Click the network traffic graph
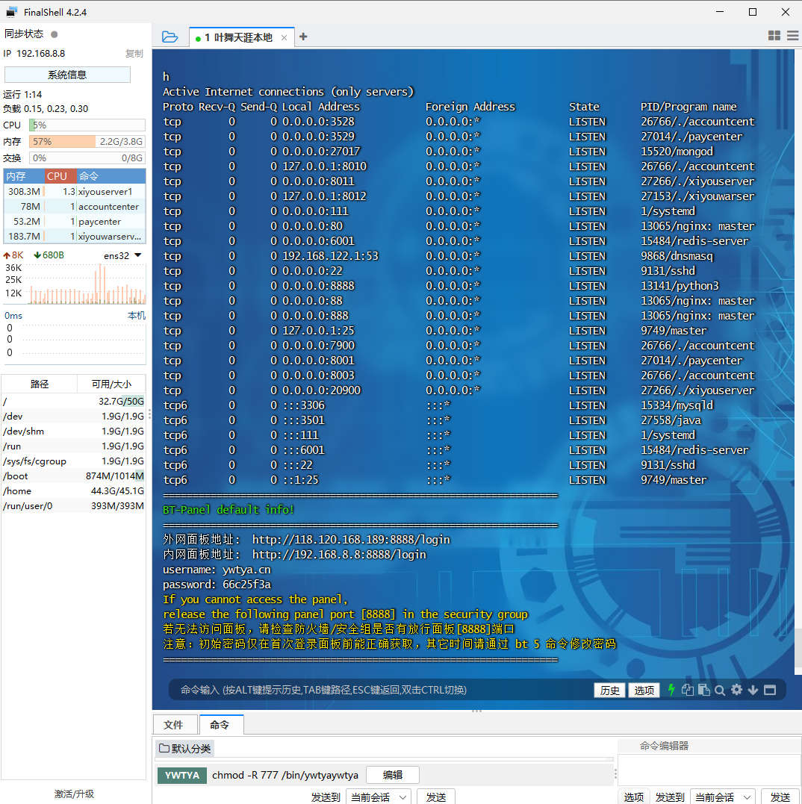Viewport: 802px width, 804px height. pyautogui.click(x=87, y=284)
